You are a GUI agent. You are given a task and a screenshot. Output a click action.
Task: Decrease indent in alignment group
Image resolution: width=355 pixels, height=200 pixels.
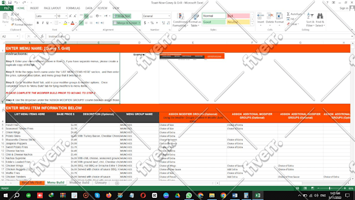pyautogui.click(x=97, y=23)
